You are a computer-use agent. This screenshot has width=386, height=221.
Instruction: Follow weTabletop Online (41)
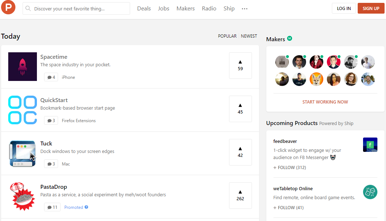pos(289,208)
